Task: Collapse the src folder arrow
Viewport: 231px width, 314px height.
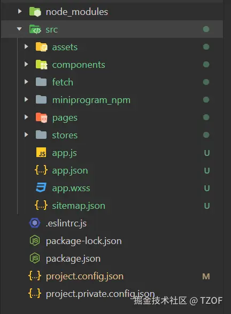Action: [x=19, y=29]
